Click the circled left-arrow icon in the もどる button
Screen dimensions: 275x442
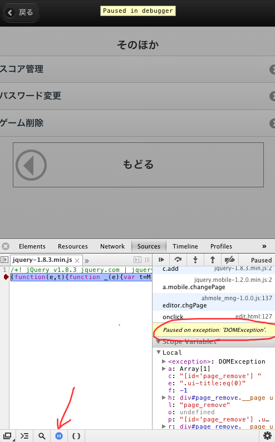click(31, 165)
